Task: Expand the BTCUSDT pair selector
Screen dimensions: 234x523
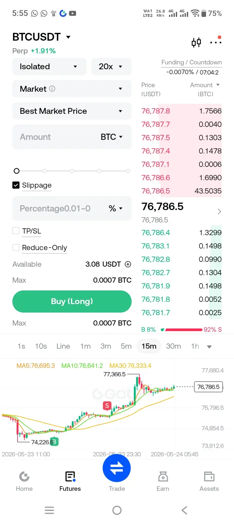Action: [41, 37]
